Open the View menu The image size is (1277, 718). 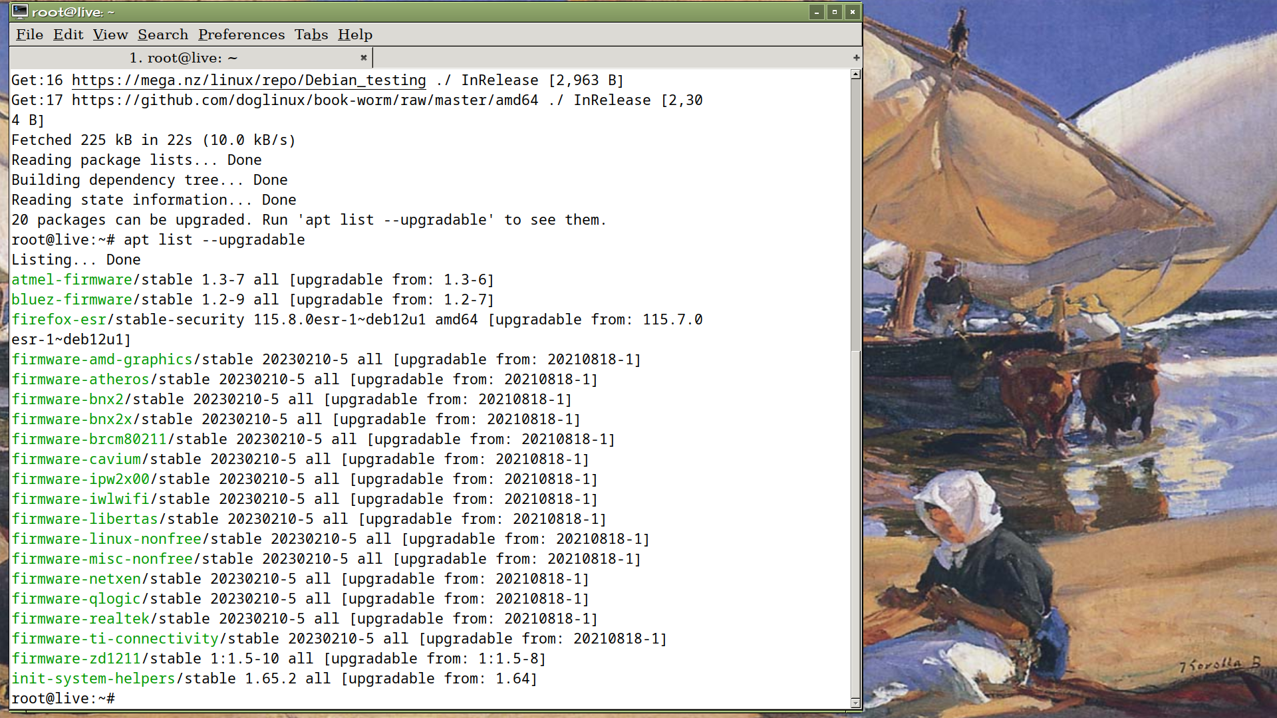pos(110,35)
